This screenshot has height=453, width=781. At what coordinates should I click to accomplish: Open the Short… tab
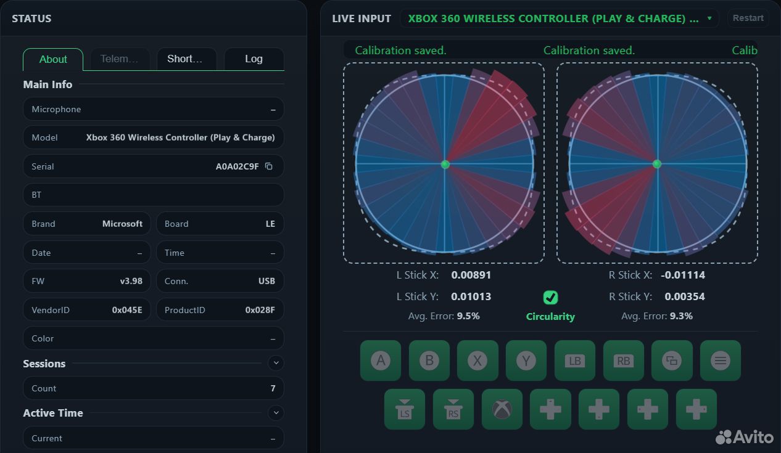click(x=187, y=59)
